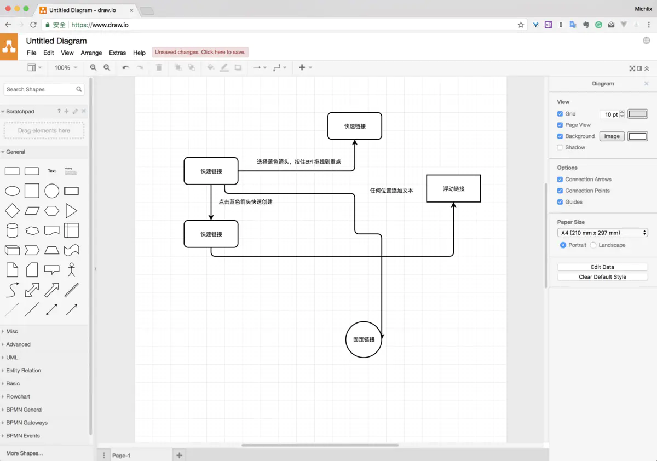The width and height of the screenshot is (657, 461).
Task: Select the Line Color tool
Action: [224, 67]
